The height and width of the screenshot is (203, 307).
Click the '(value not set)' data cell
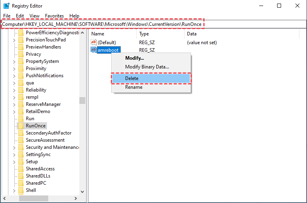coord(202,43)
